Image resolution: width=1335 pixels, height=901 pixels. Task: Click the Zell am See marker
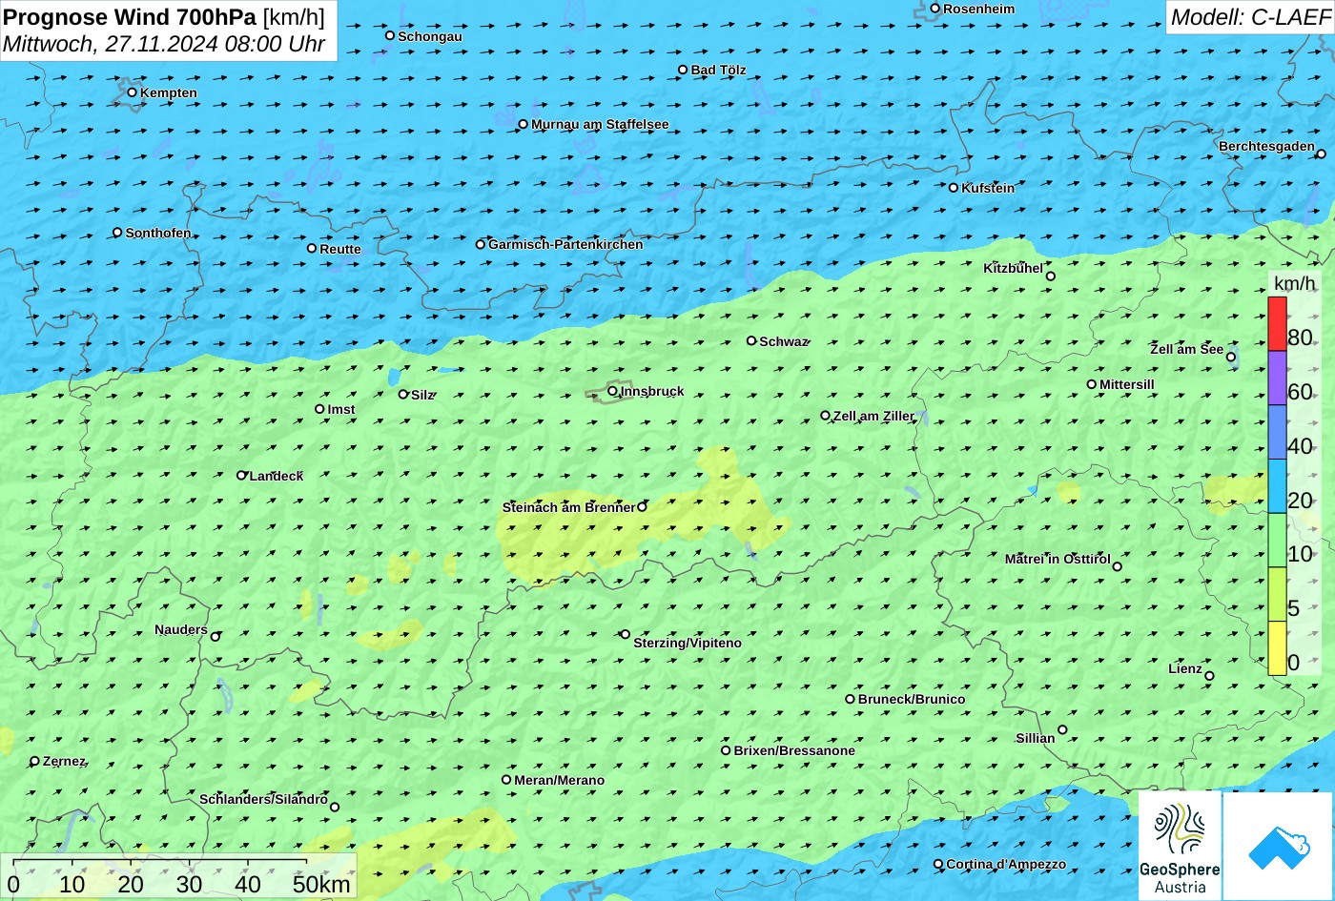pyautogui.click(x=1231, y=358)
